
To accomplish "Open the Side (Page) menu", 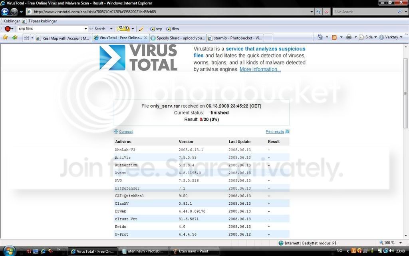I will [x=368, y=37].
